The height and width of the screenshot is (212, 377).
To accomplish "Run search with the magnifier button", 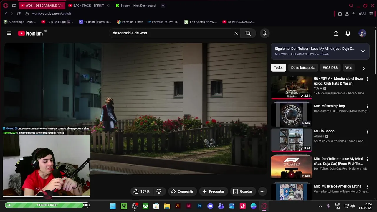I will tap(248, 33).
